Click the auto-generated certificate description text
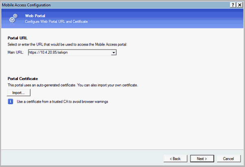The image size is (245, 167). point(73,85)
